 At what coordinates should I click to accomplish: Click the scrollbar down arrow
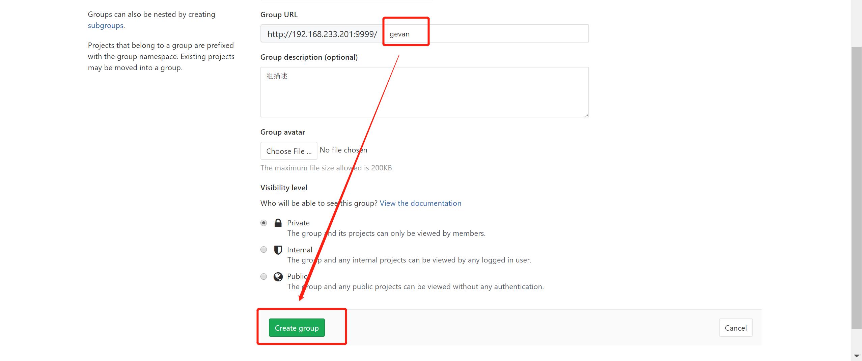click(856, 356)
